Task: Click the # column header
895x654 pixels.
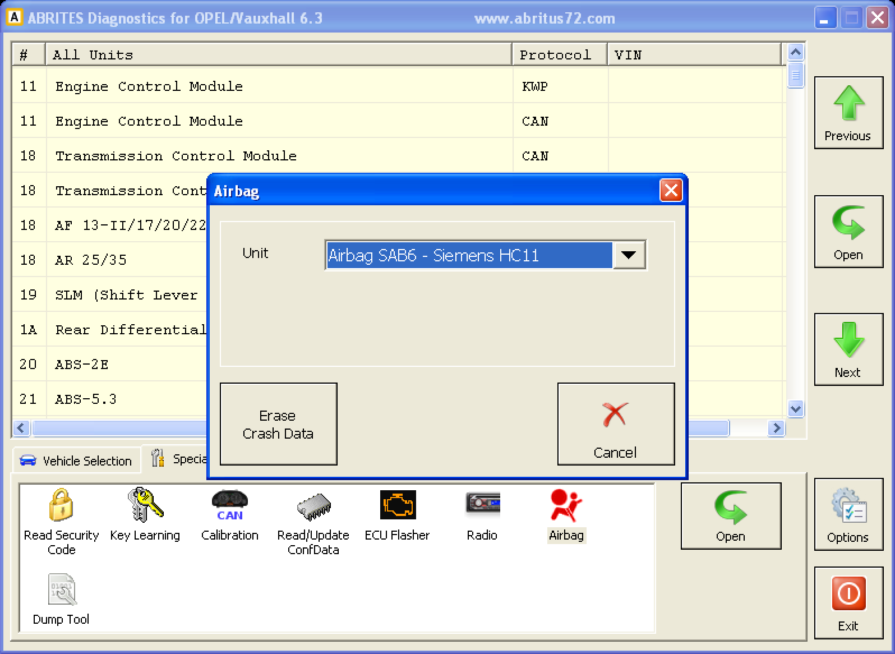Action: point(28,55)
